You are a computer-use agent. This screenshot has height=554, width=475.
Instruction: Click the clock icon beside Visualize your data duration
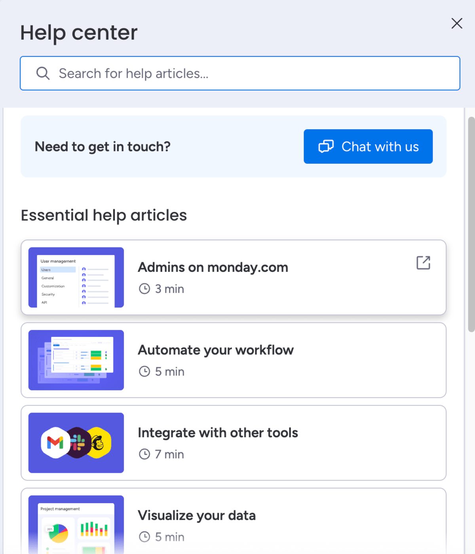pyautogui.click(x=144, y=537)
